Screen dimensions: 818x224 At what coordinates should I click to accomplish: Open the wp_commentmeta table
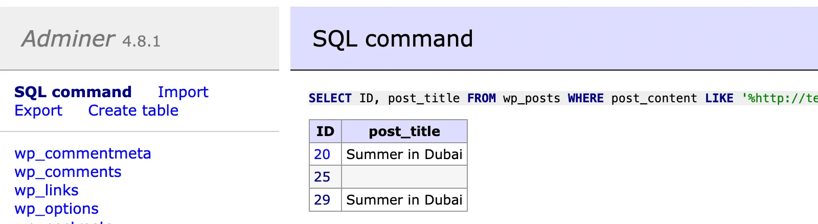83,153
